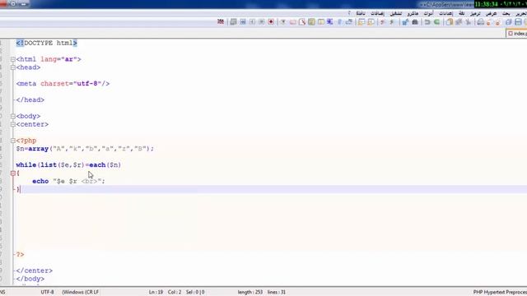Open the ماكرو (Macro) menu

click(x=413, y=13)
